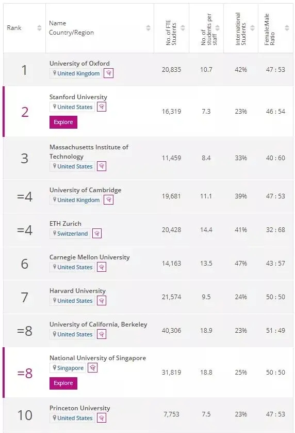Click Explore button under Stanford University
This screenshot has height=433, width=295.
[63, 122]
